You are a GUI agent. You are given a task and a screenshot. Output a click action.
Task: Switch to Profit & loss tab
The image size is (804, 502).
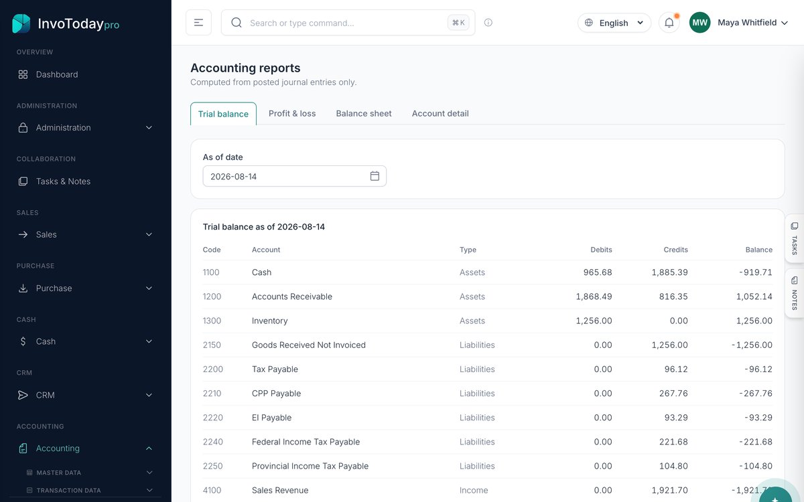tap(292, 114)
